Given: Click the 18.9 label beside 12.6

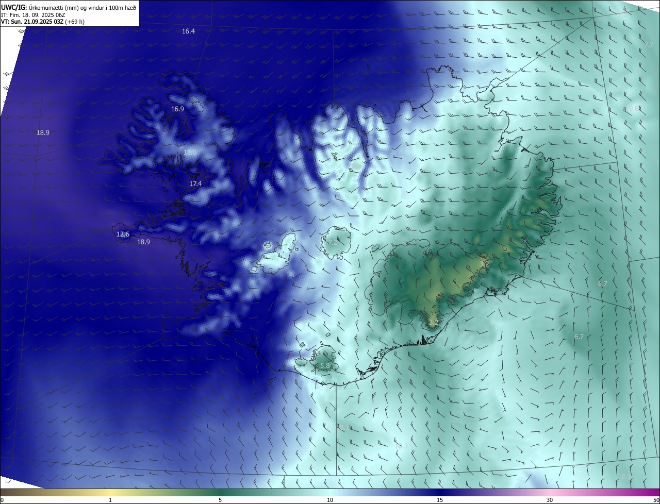Looking at the screenshot, I should point(143,242).
